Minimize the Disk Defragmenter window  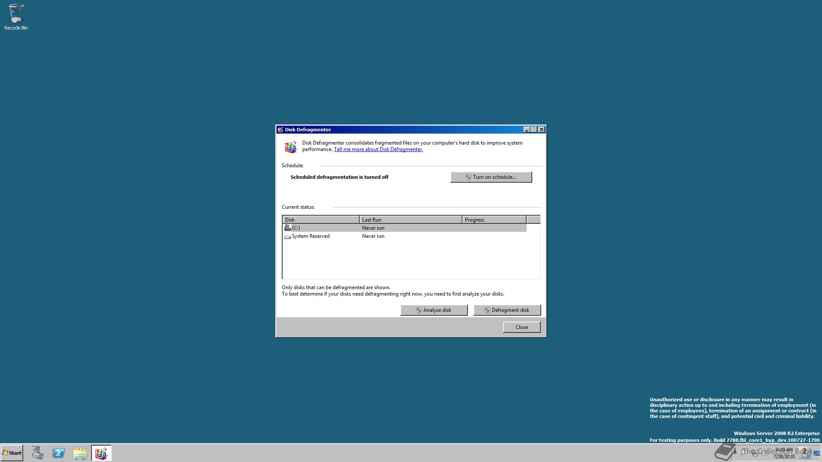(x=527, y=130)
